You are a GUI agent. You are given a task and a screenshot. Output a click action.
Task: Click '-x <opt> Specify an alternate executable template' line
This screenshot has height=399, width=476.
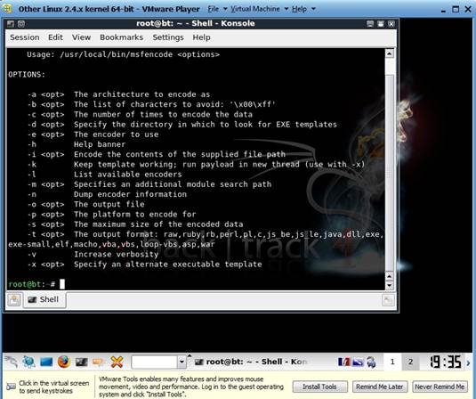tap(144, 265)
